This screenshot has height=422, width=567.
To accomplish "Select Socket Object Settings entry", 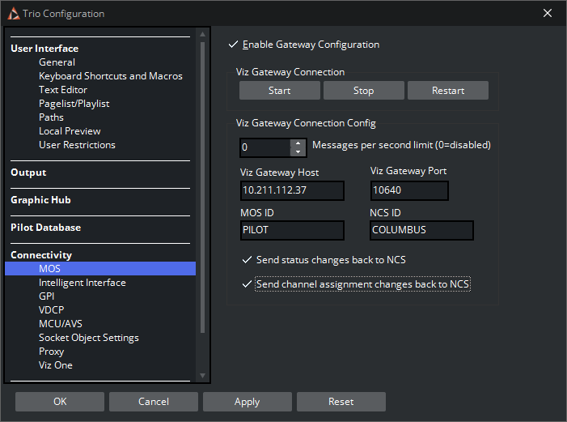I will coord(88,338).
